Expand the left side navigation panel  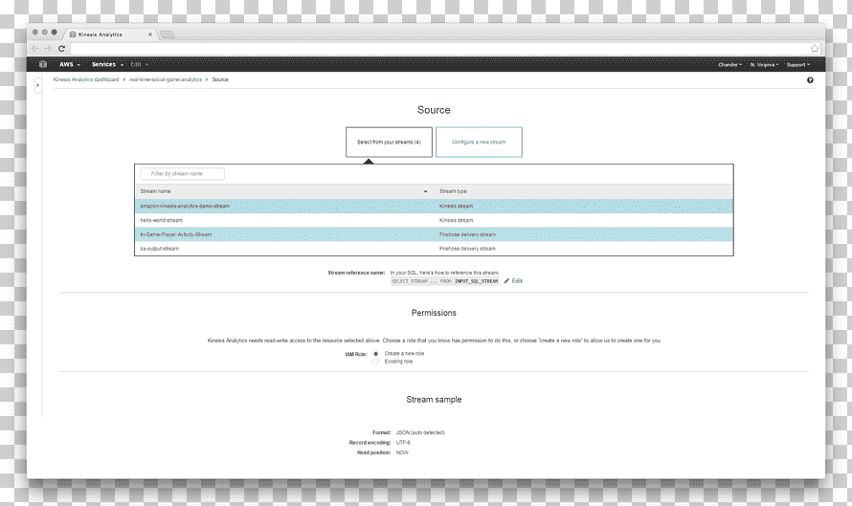(x=37, y=85)
